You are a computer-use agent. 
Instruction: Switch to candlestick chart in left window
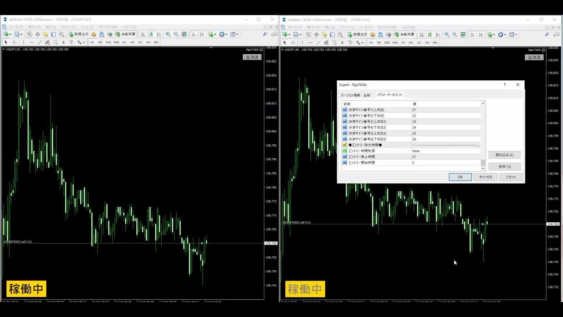151,34
